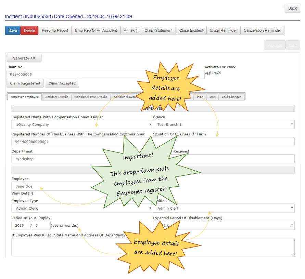Click the Resump Report button
305x279 pixels.
(x=55, y=30)
